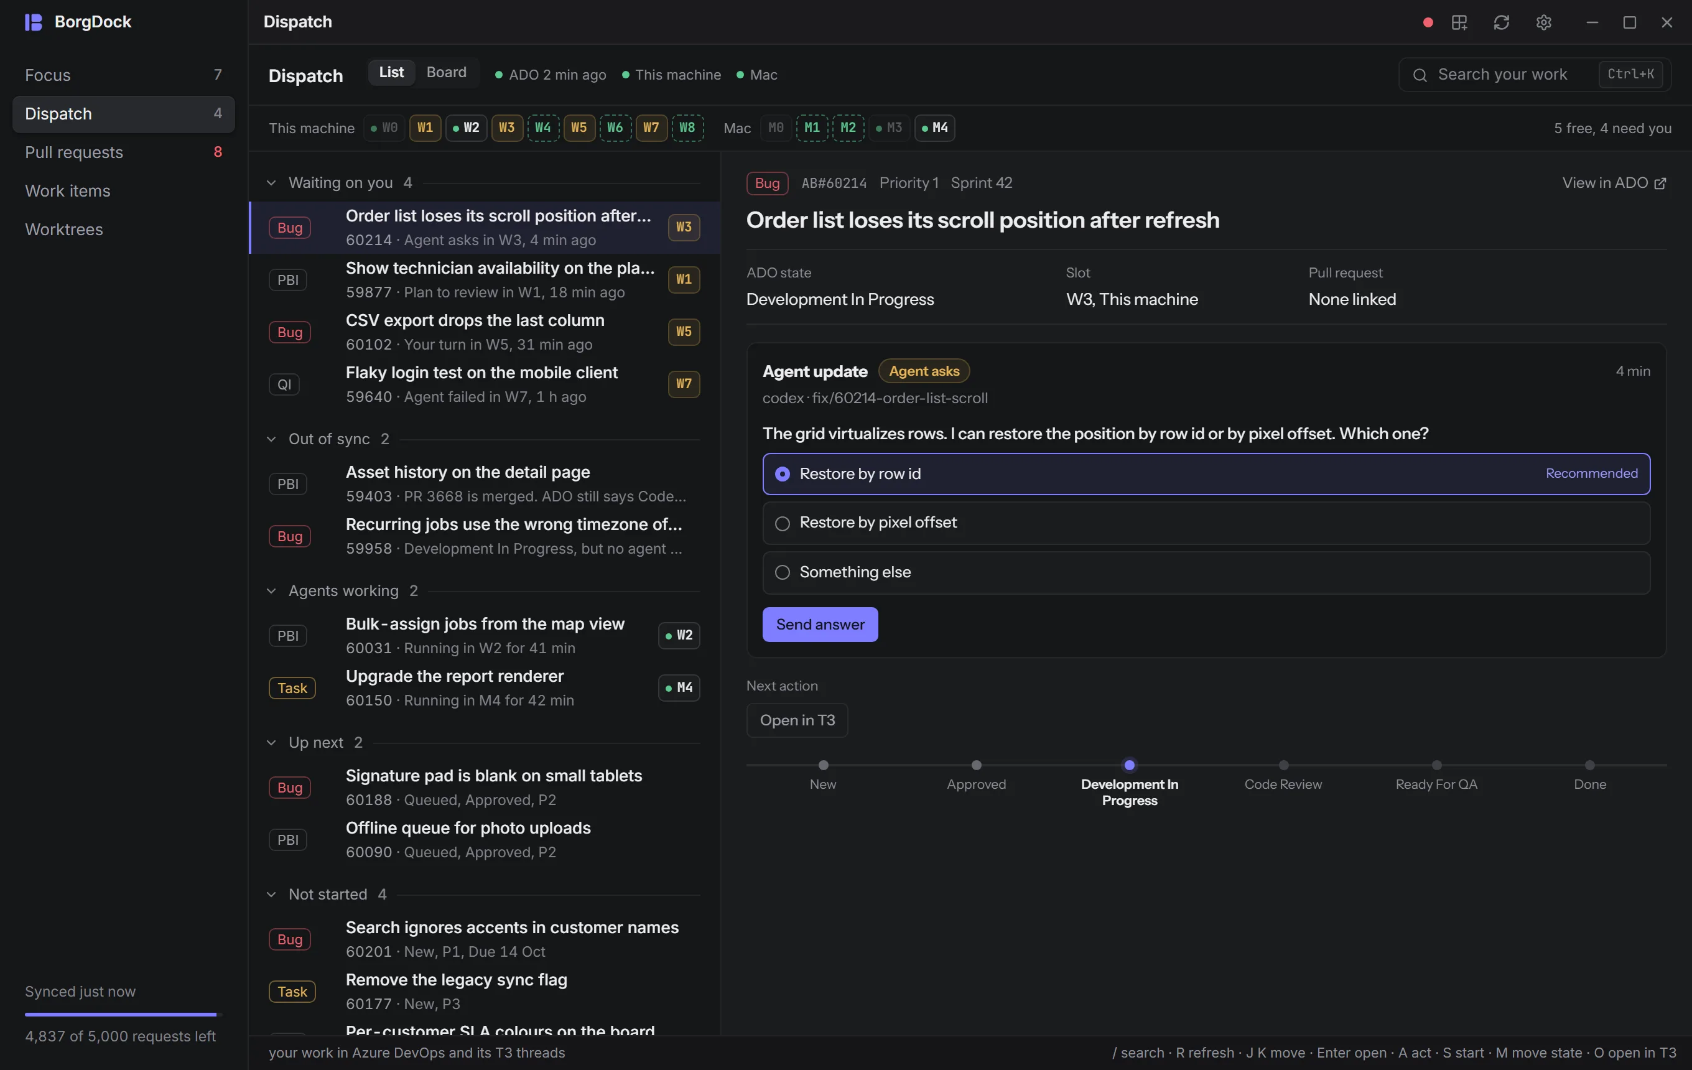Click the Agent asks status badge
The height and width of the screenshot is (1070, 1692).
click(x=923, y=371)
